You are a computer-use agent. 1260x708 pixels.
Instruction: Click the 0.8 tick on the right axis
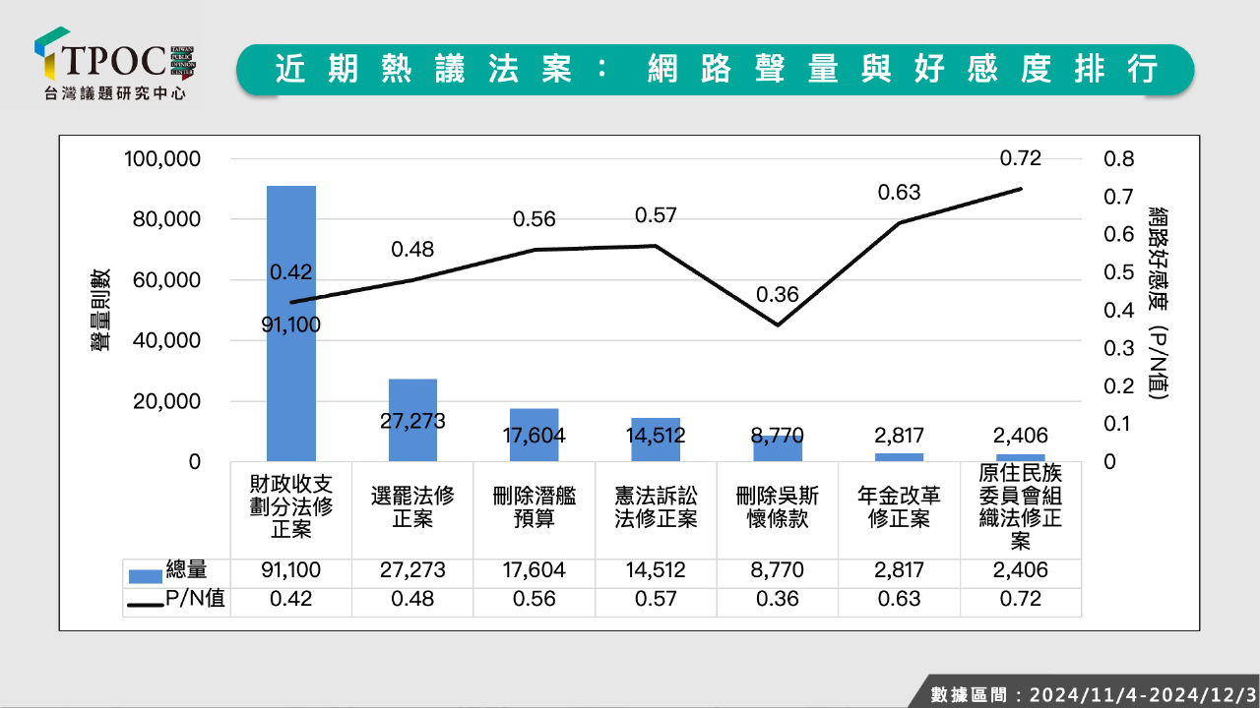[x=1121, y=159]
